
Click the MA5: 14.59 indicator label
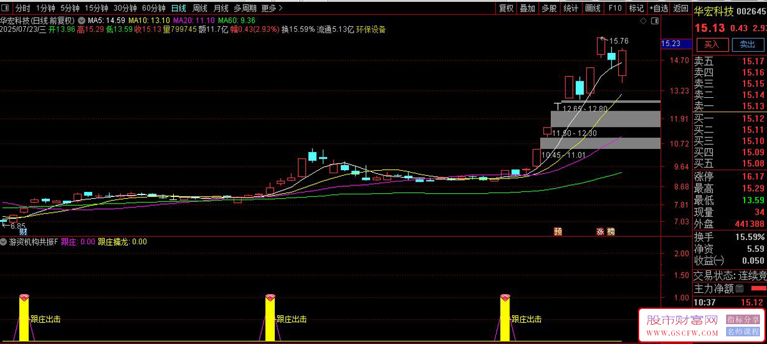point(106,20)
